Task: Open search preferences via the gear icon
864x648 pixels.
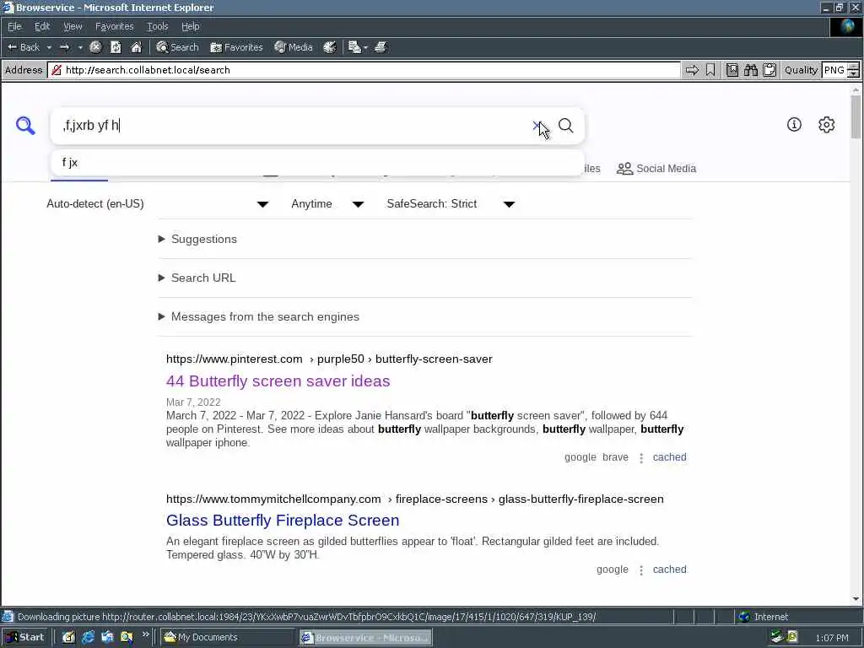Action: (827, 125)
